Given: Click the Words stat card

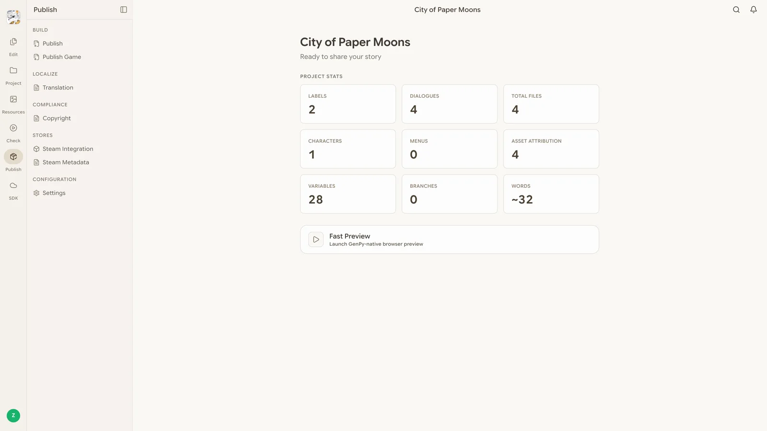Looking at the screenshot, I should 551,194.
